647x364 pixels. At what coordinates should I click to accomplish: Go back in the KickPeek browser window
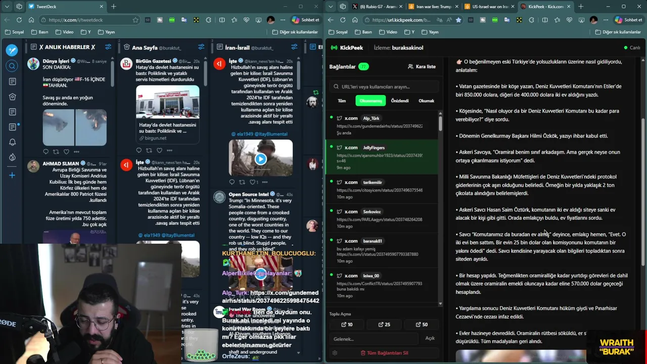(x=331, y=20)
